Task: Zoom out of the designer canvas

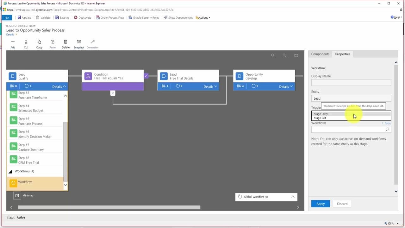Action: pyautogui.click(x=273, y=55)
